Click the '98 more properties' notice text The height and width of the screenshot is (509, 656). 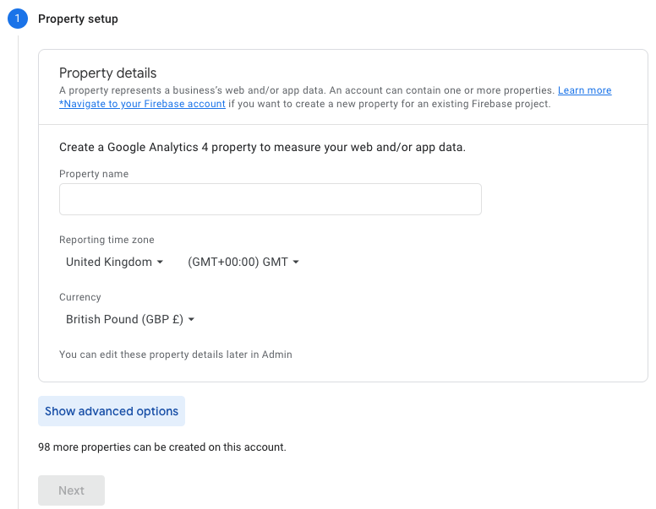tap(162, 447)
